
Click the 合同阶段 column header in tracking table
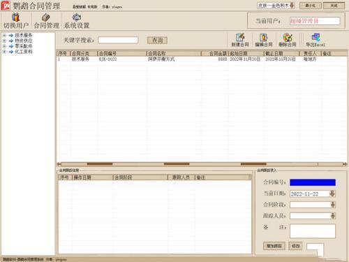click(x=140, y=177)
